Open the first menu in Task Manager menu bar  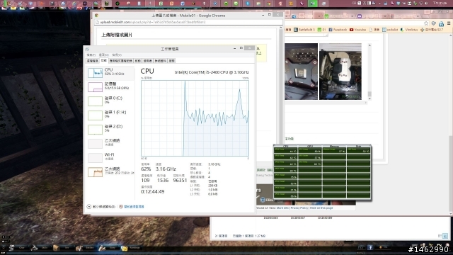(x=91, y=55)
